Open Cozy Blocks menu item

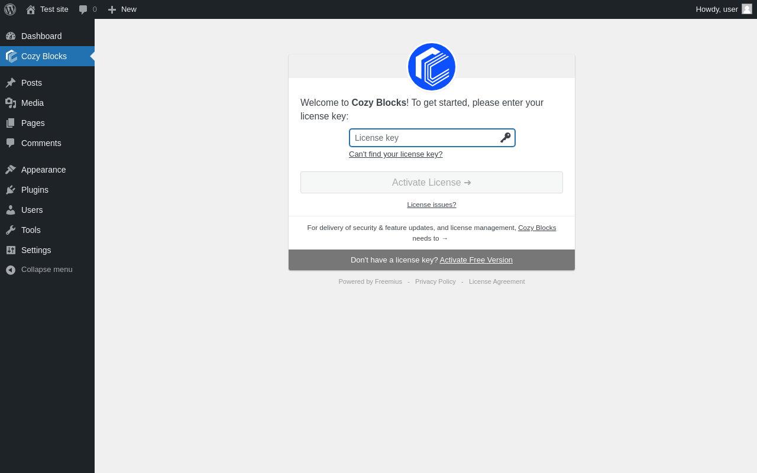(47, 56)
